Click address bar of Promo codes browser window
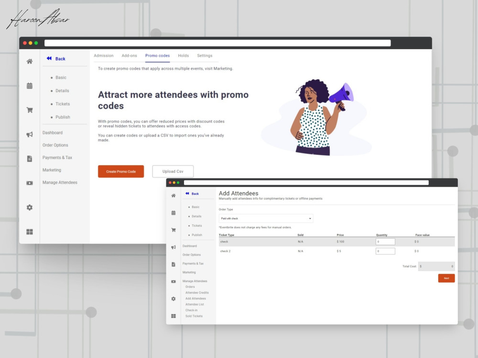The image size is (478, 358). coord(217,43)
